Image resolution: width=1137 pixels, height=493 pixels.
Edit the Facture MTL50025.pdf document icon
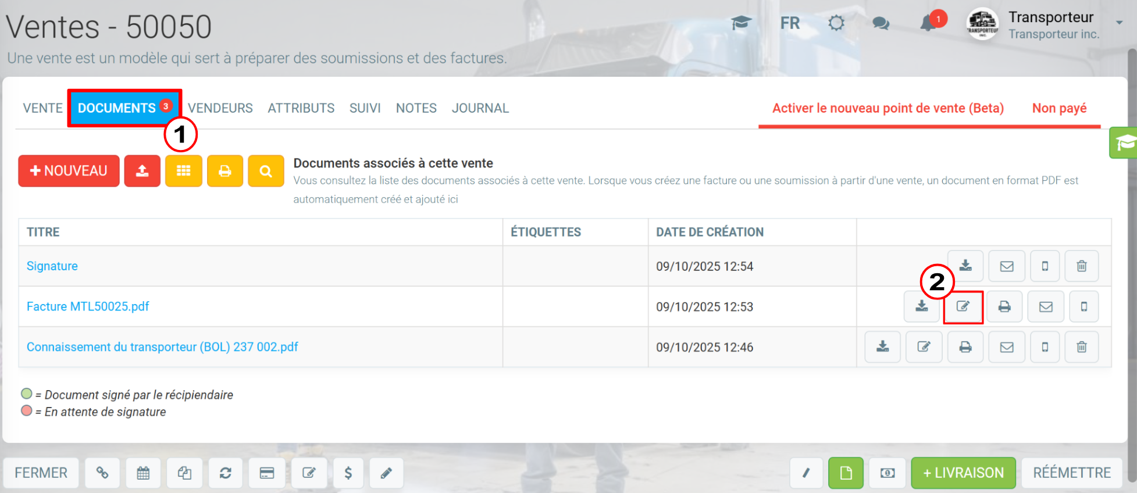963,306
